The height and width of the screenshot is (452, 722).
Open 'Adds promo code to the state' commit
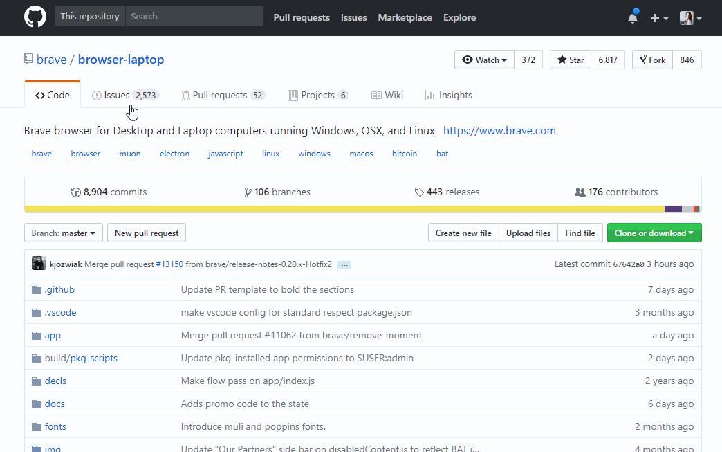(245, 404)
